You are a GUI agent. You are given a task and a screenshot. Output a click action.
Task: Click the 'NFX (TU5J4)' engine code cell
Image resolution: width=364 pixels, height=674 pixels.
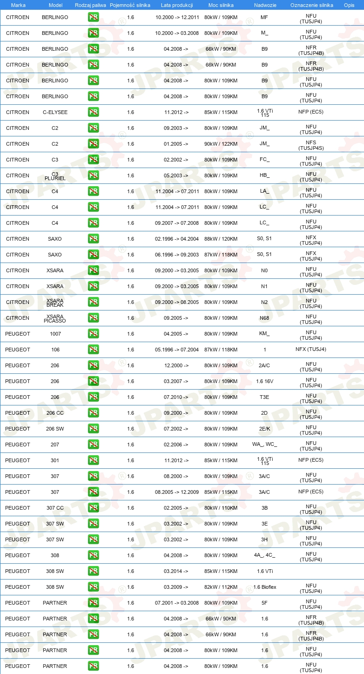pyautogui.click(x=311, y=350)
